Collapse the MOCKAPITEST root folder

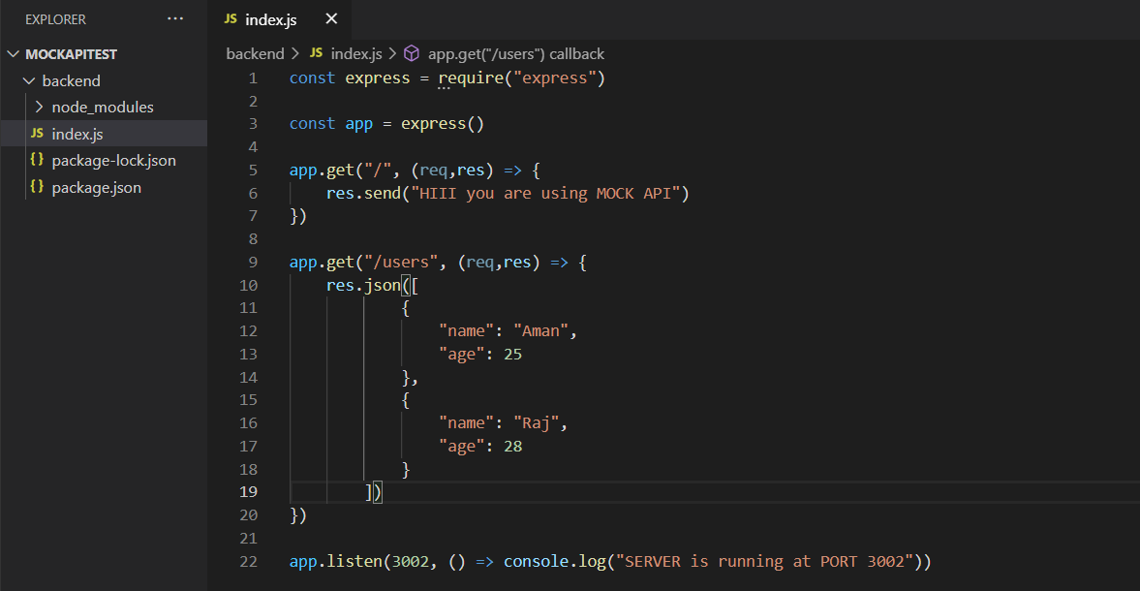click(x=15, y=54)
